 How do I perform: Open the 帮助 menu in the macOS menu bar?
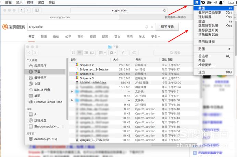point(52,2)
